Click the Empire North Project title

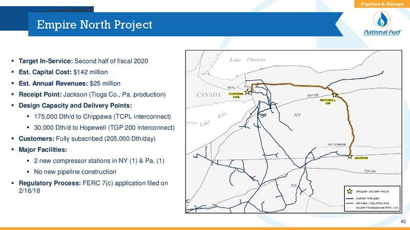[94, 25]
